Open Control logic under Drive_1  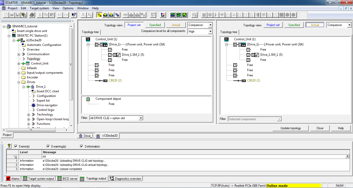point(46,110)
